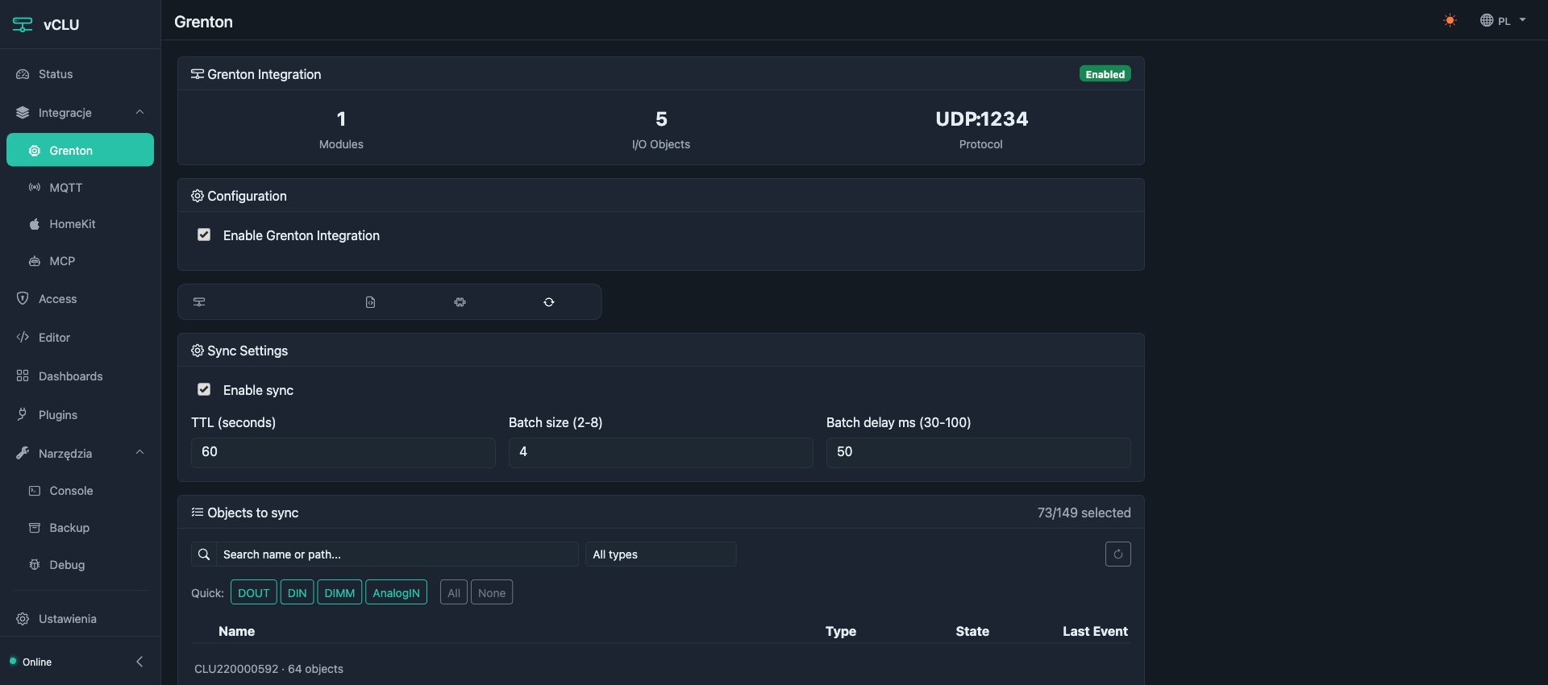This screenshot has height=685, width=1548.
Task: Open the PL language dropdown
Action: point(1503,21)
